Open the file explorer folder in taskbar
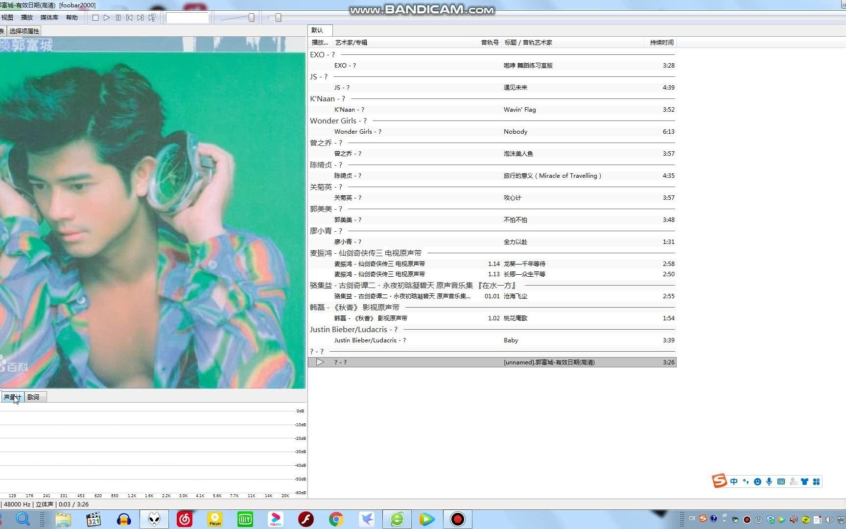 pyautogui.click(x=63, y=519)
